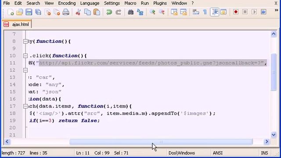Open the ? help menu
Screen dimensions: 281x158
192,3
